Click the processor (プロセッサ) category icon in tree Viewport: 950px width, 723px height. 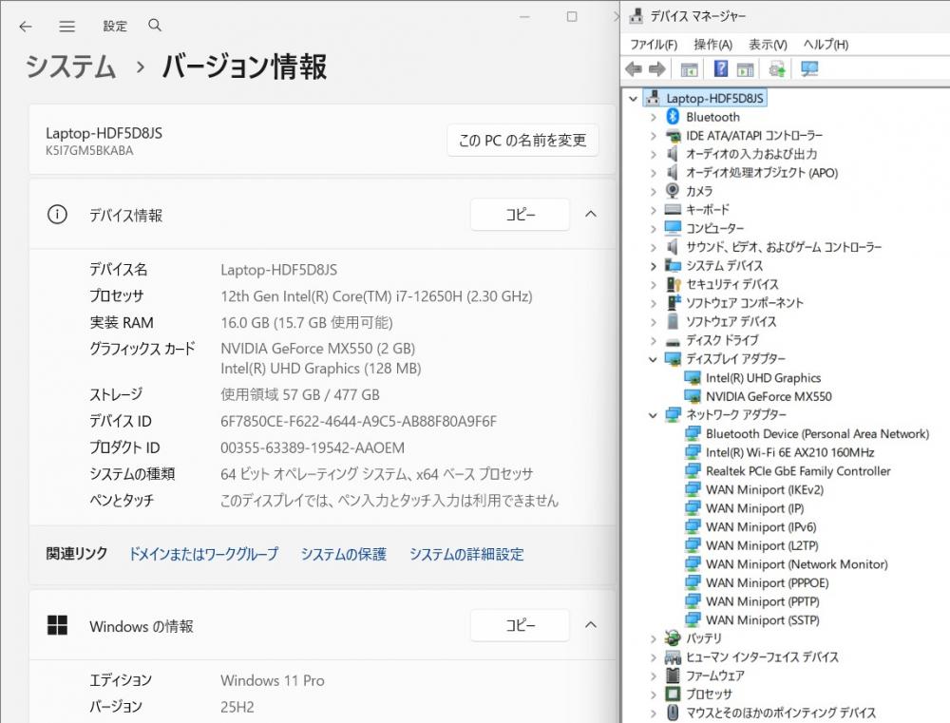pyautogui.click(x=673, y=694)
